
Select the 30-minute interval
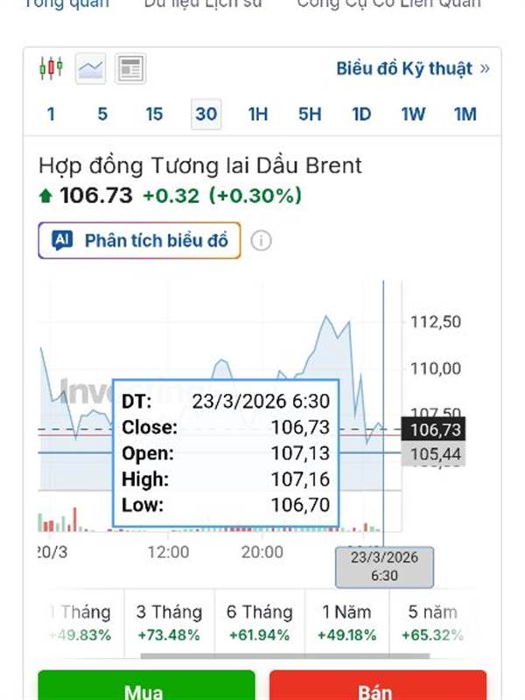pyautogui.click(x=206, y=114)
